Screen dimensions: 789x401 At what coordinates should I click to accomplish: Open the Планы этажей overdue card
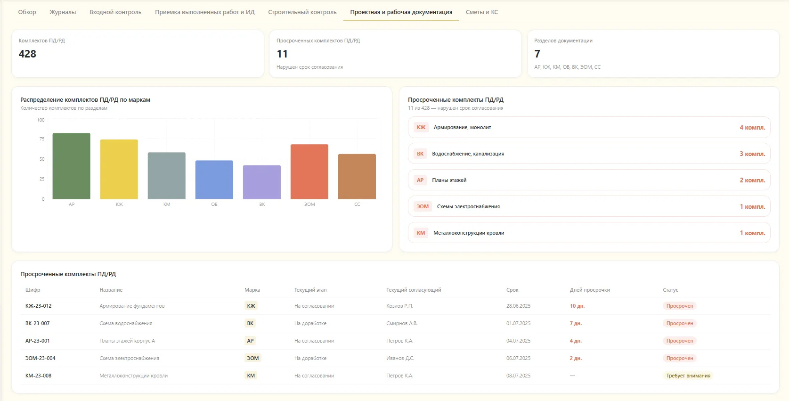click(x=589, y=180)
